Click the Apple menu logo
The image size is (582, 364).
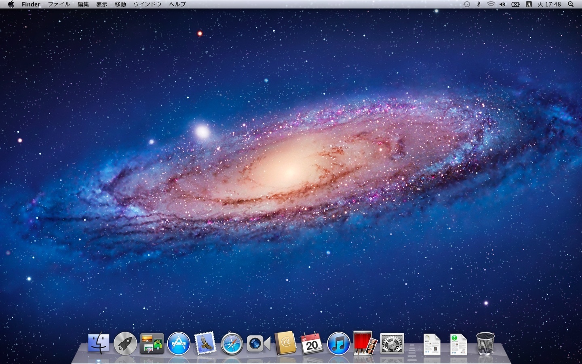click(x=11, y=4)
